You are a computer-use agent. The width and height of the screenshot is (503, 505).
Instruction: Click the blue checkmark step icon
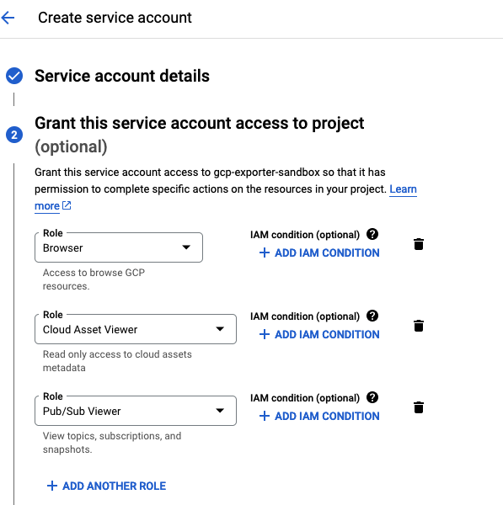coord(14,76)
